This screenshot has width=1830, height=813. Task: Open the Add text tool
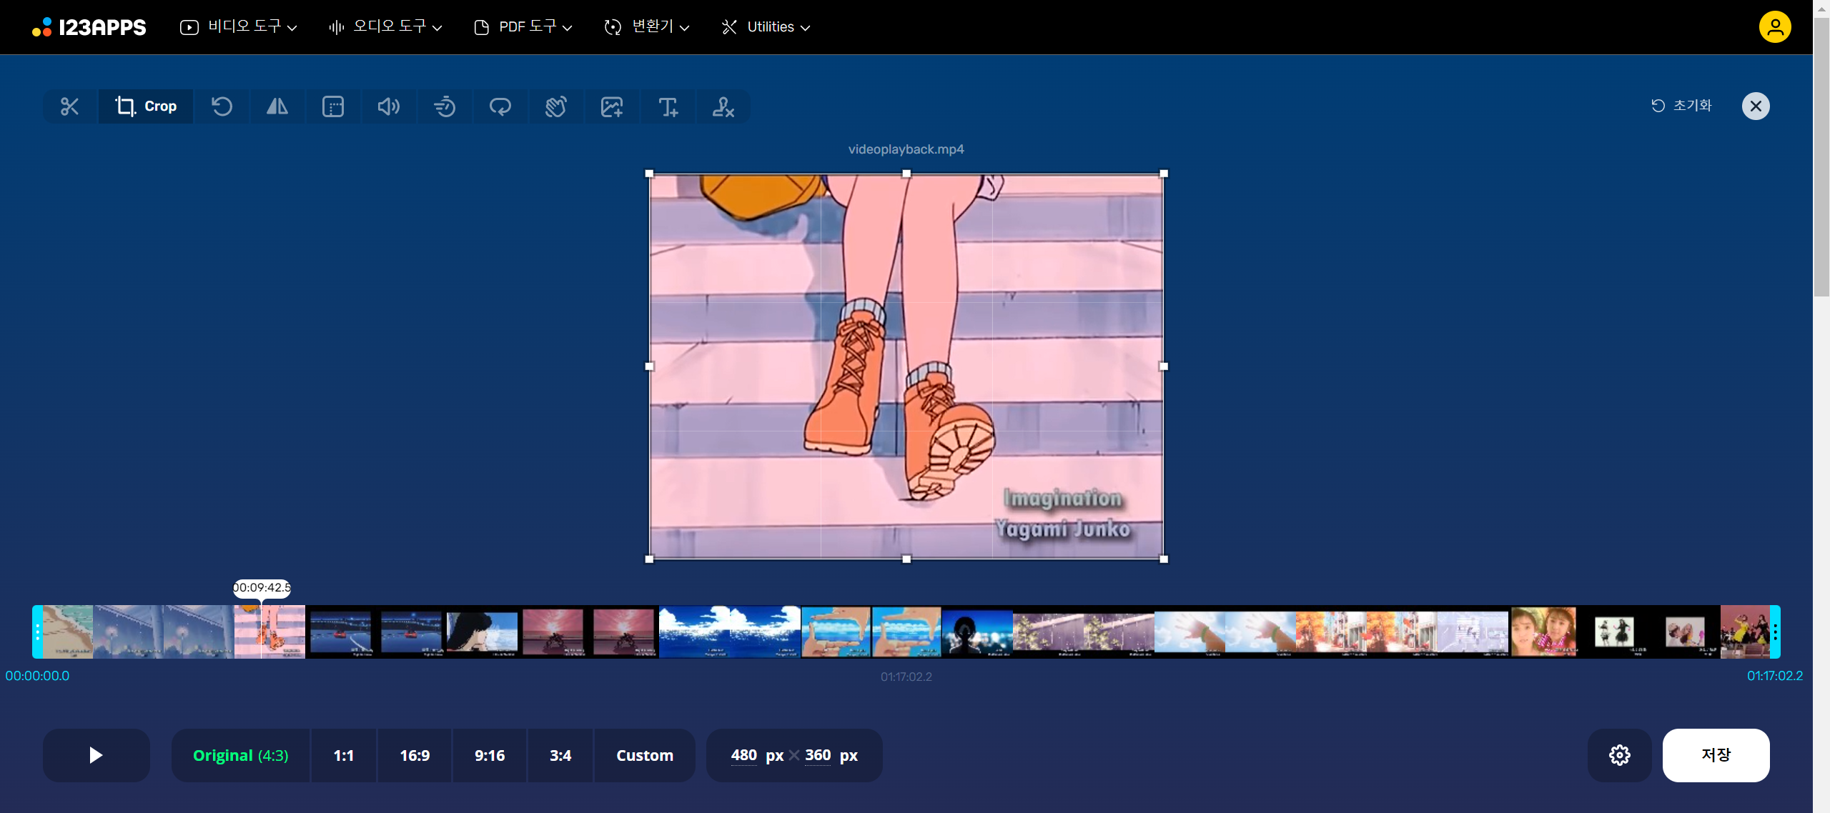coord(668,106)
